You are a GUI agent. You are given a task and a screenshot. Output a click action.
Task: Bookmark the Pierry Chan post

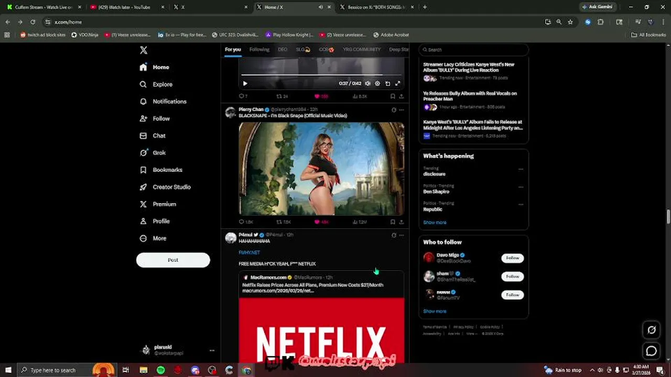point(393,222)
